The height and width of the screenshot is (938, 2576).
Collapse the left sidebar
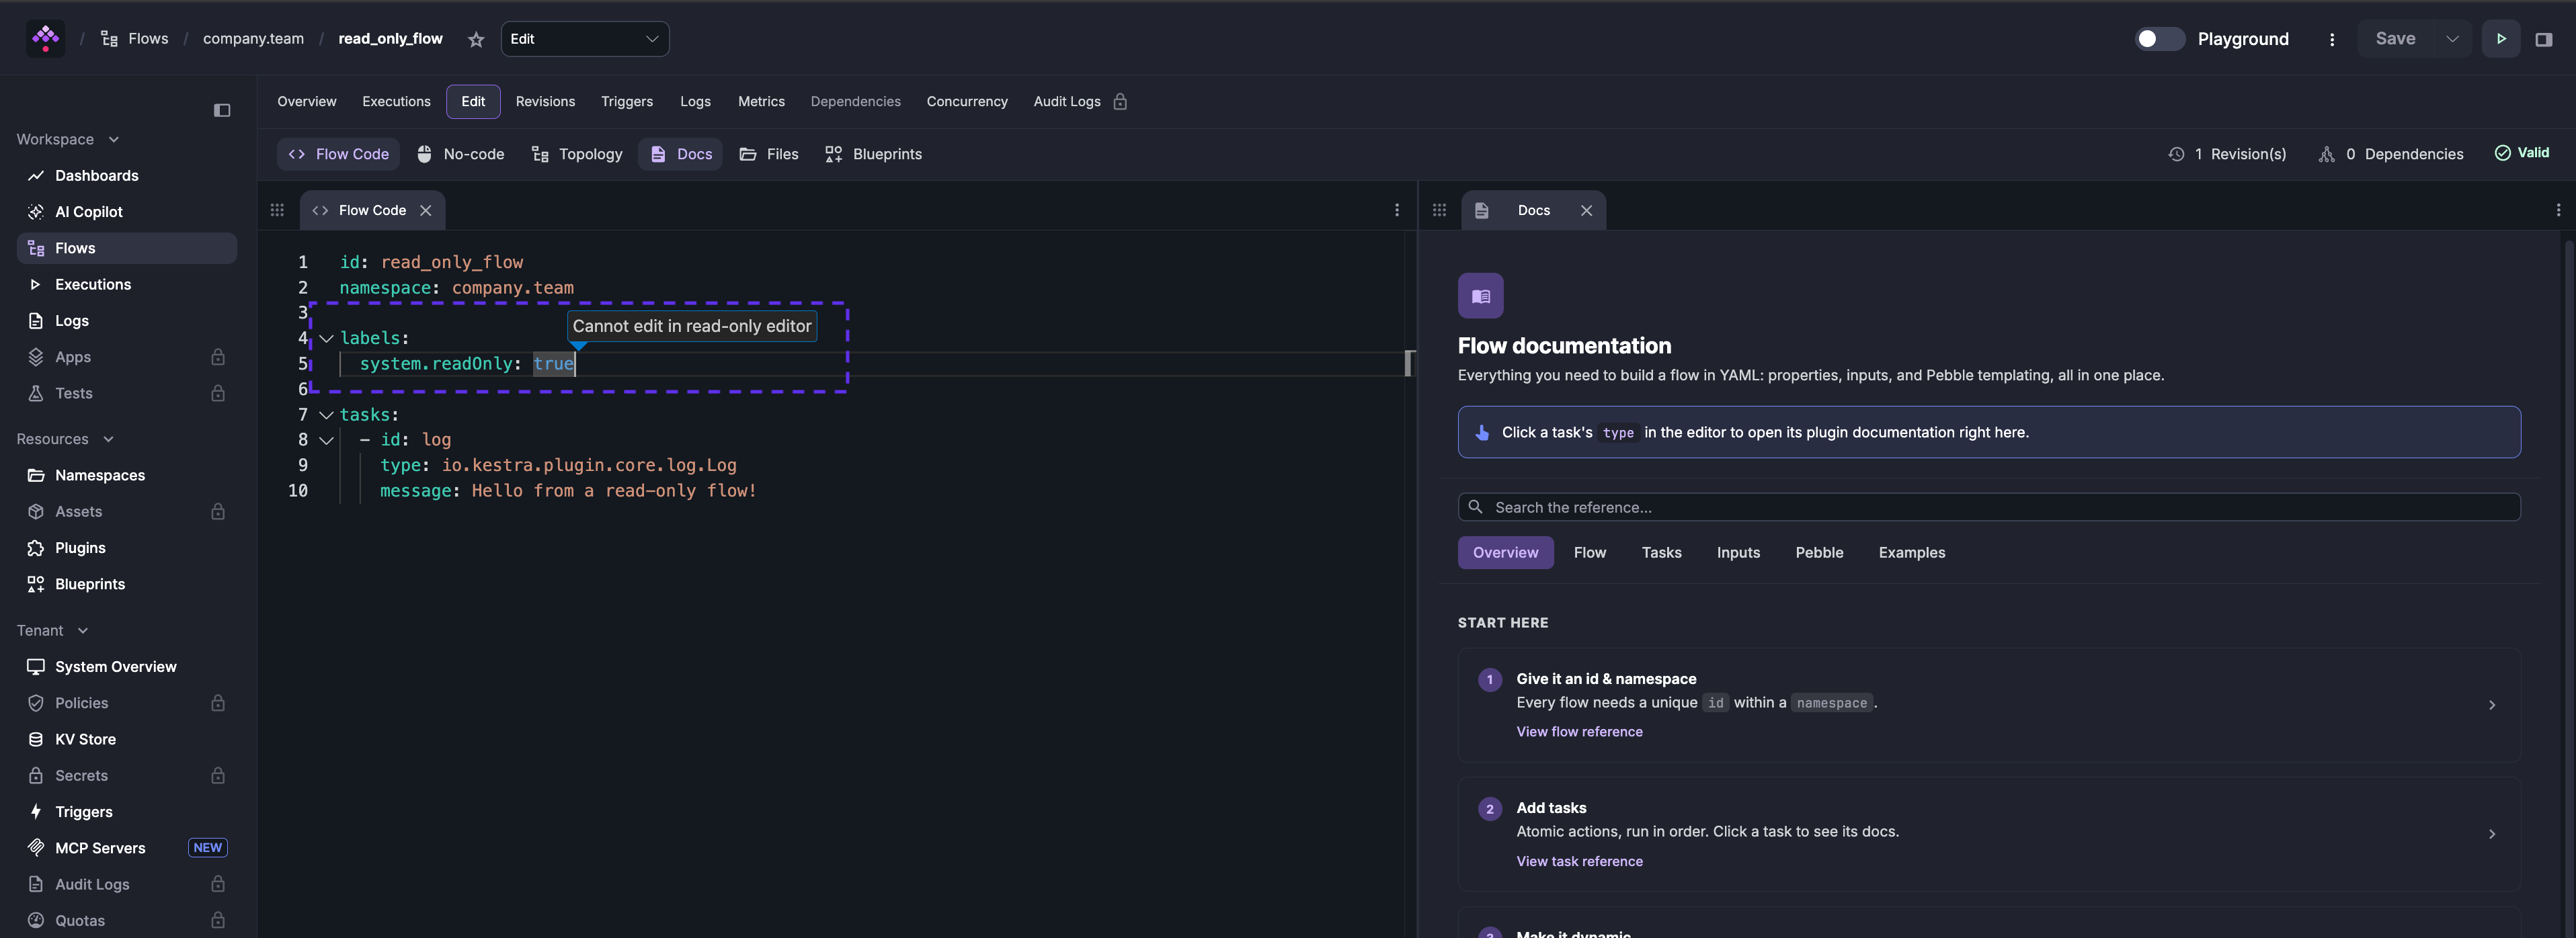pyautogui.click(x=222, y=110)
